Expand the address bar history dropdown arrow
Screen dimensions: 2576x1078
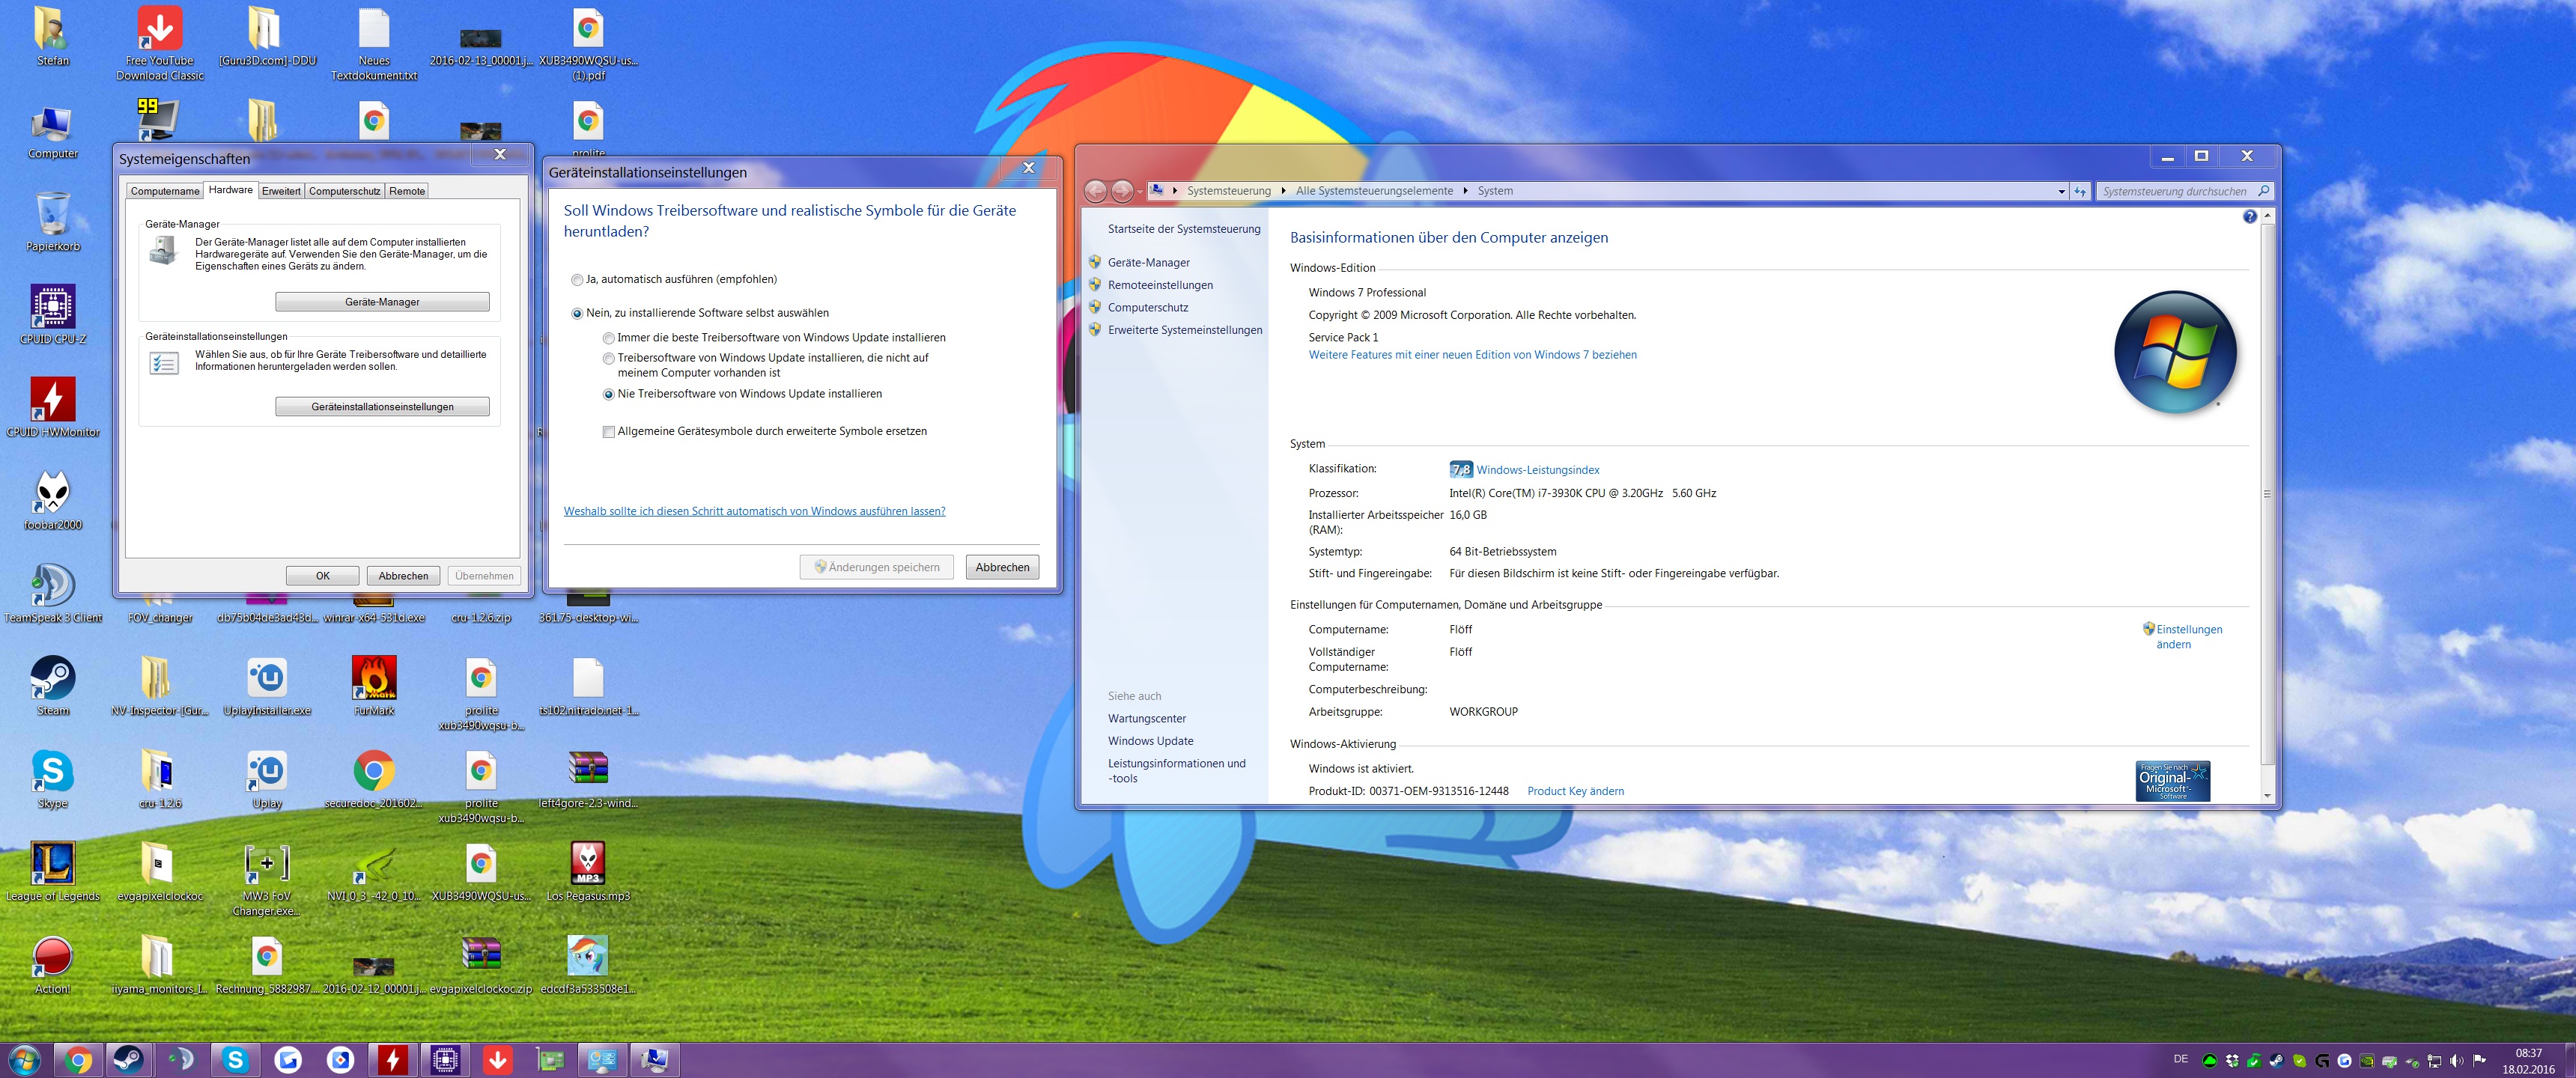click(x=2061, y=191)
